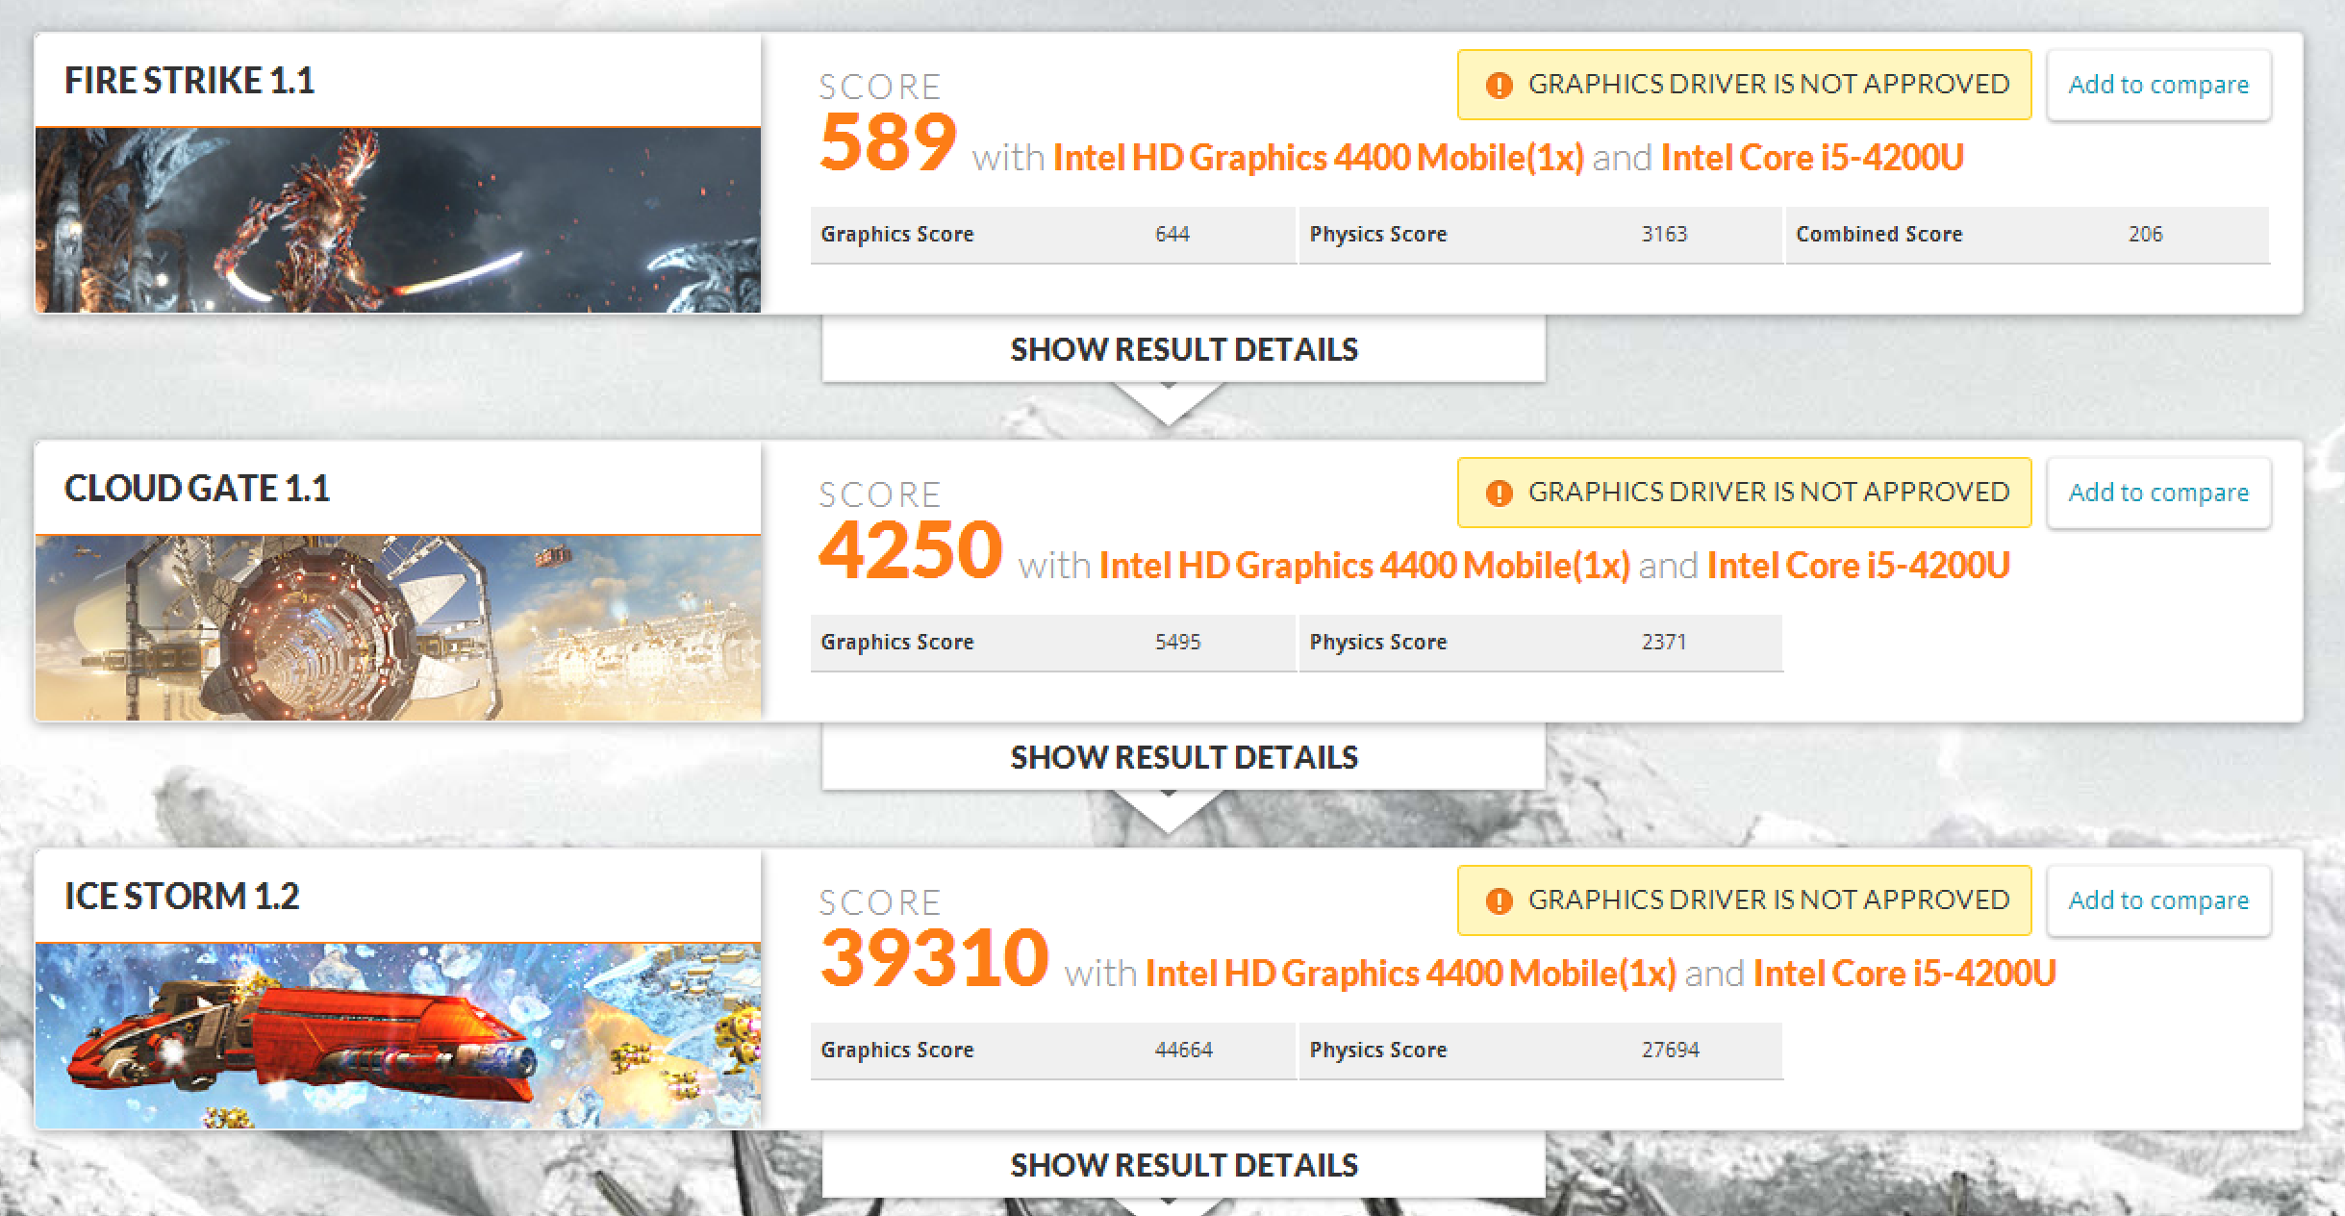Open Fire Strike graphics driver not approved notice
The width and height of the screenshot is (2345, 1216).
1744,85
